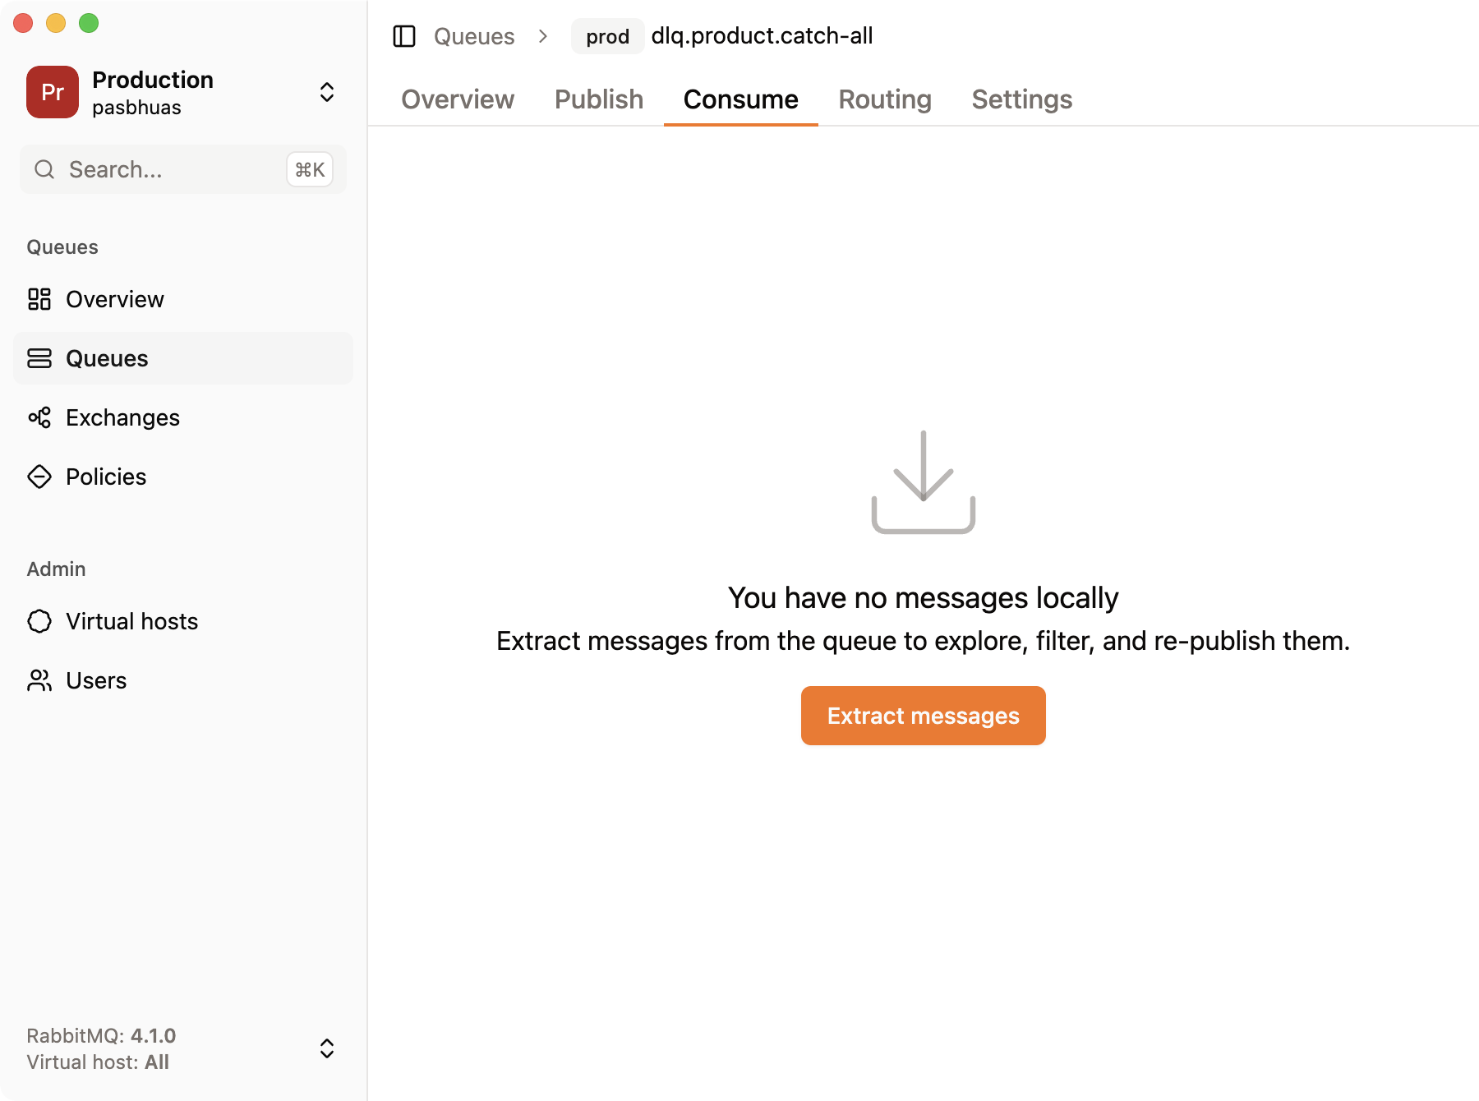
Task: Open the Overview tab for this queue
Action: click(458, 99)
